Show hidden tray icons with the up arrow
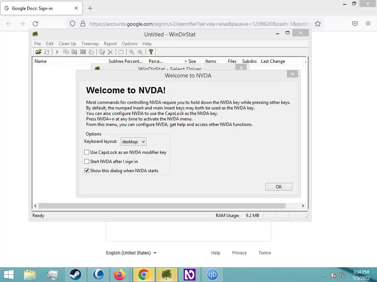This screenshot has width=377, height=282. point(324,275)
